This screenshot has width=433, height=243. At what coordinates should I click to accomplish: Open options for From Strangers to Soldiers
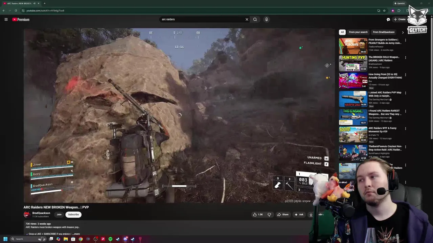coord(406,40)
